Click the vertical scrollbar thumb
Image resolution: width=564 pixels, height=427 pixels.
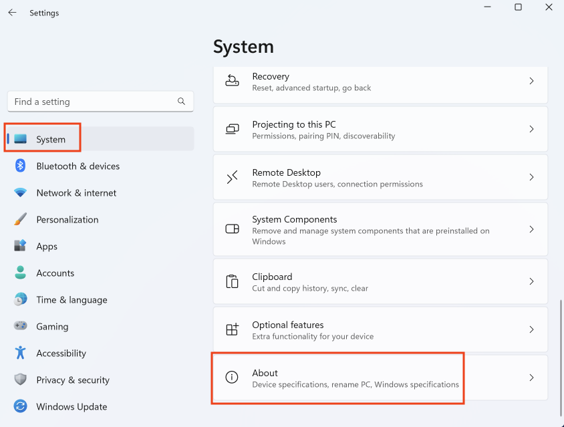561,357
